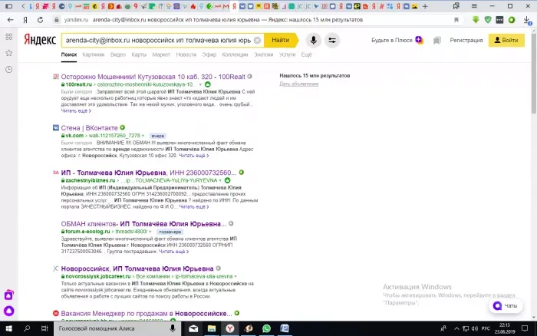Open the sidebar favorites star icon
This screenshot has height=336, width=537.
click(x=9, y=53)
